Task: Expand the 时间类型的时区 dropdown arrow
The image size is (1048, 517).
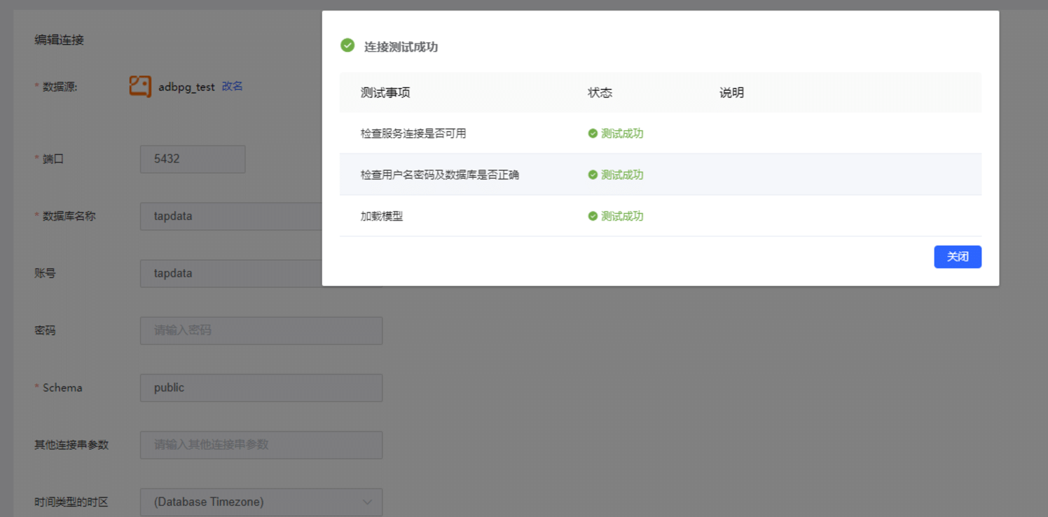Action: tap(367, 502)
